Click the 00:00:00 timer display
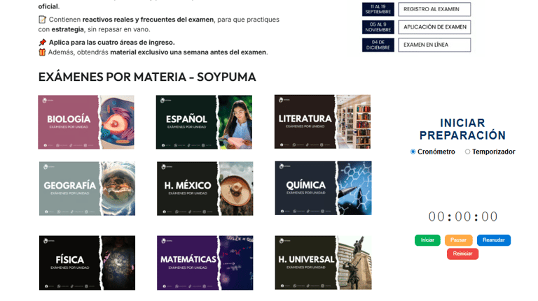The image size is (538, 301). point(463,216)
